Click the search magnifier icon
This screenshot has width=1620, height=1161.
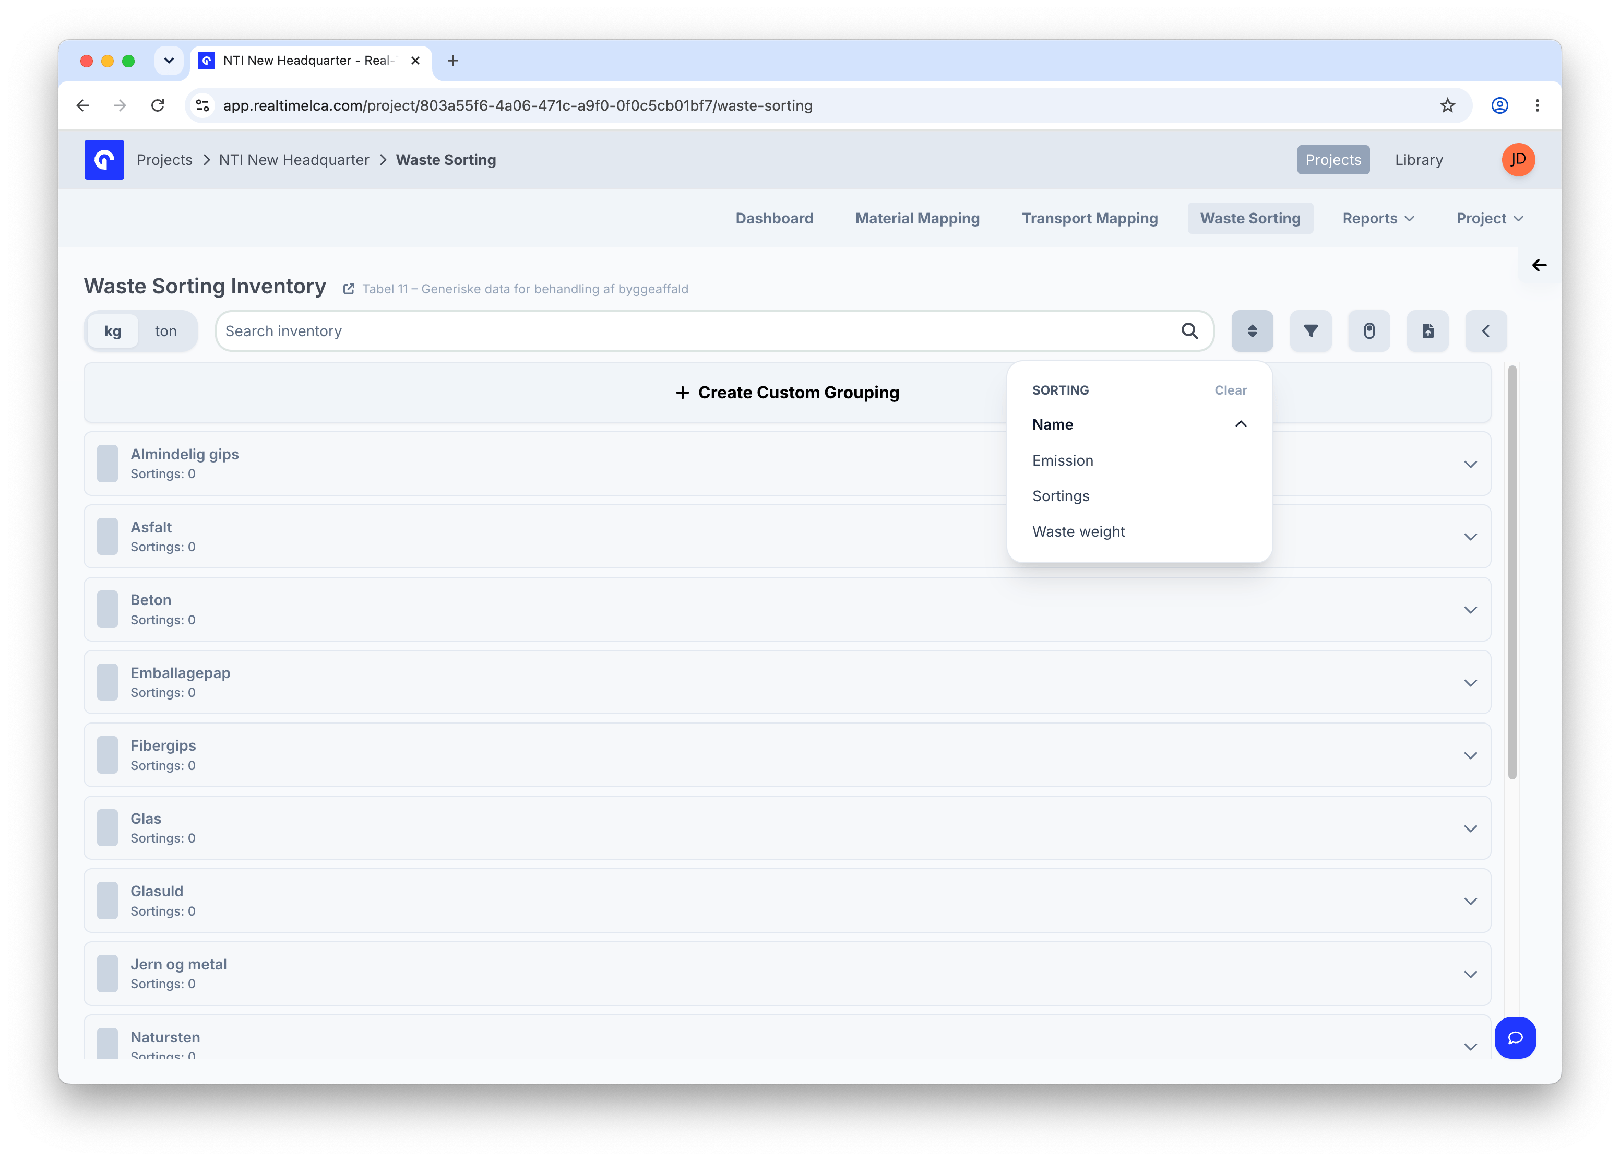coord(1189,331)
